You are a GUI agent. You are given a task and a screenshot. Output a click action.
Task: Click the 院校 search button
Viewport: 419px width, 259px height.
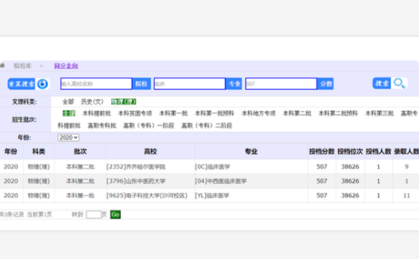coord(142,84)
